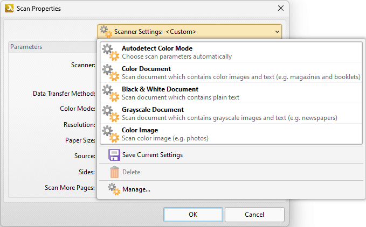Select the Color Document preset
This screenshot has height=227, width=366.
[x=231, y=73]
